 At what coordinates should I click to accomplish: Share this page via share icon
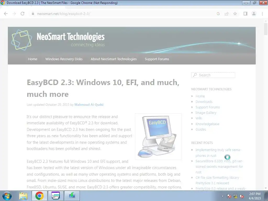(x=227, y=14)
